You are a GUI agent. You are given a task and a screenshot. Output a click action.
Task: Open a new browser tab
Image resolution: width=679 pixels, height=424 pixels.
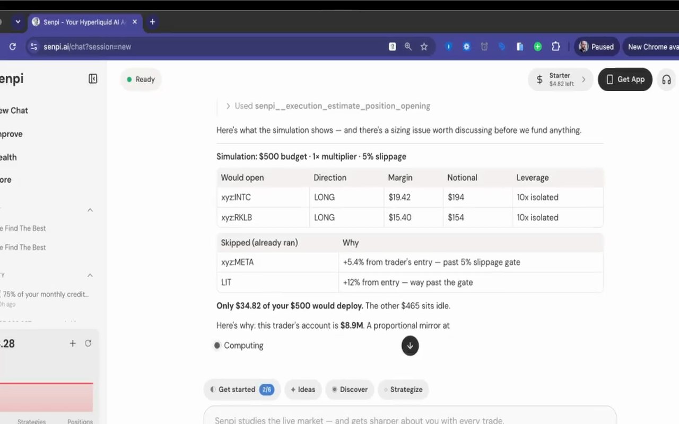click(152, 22)
